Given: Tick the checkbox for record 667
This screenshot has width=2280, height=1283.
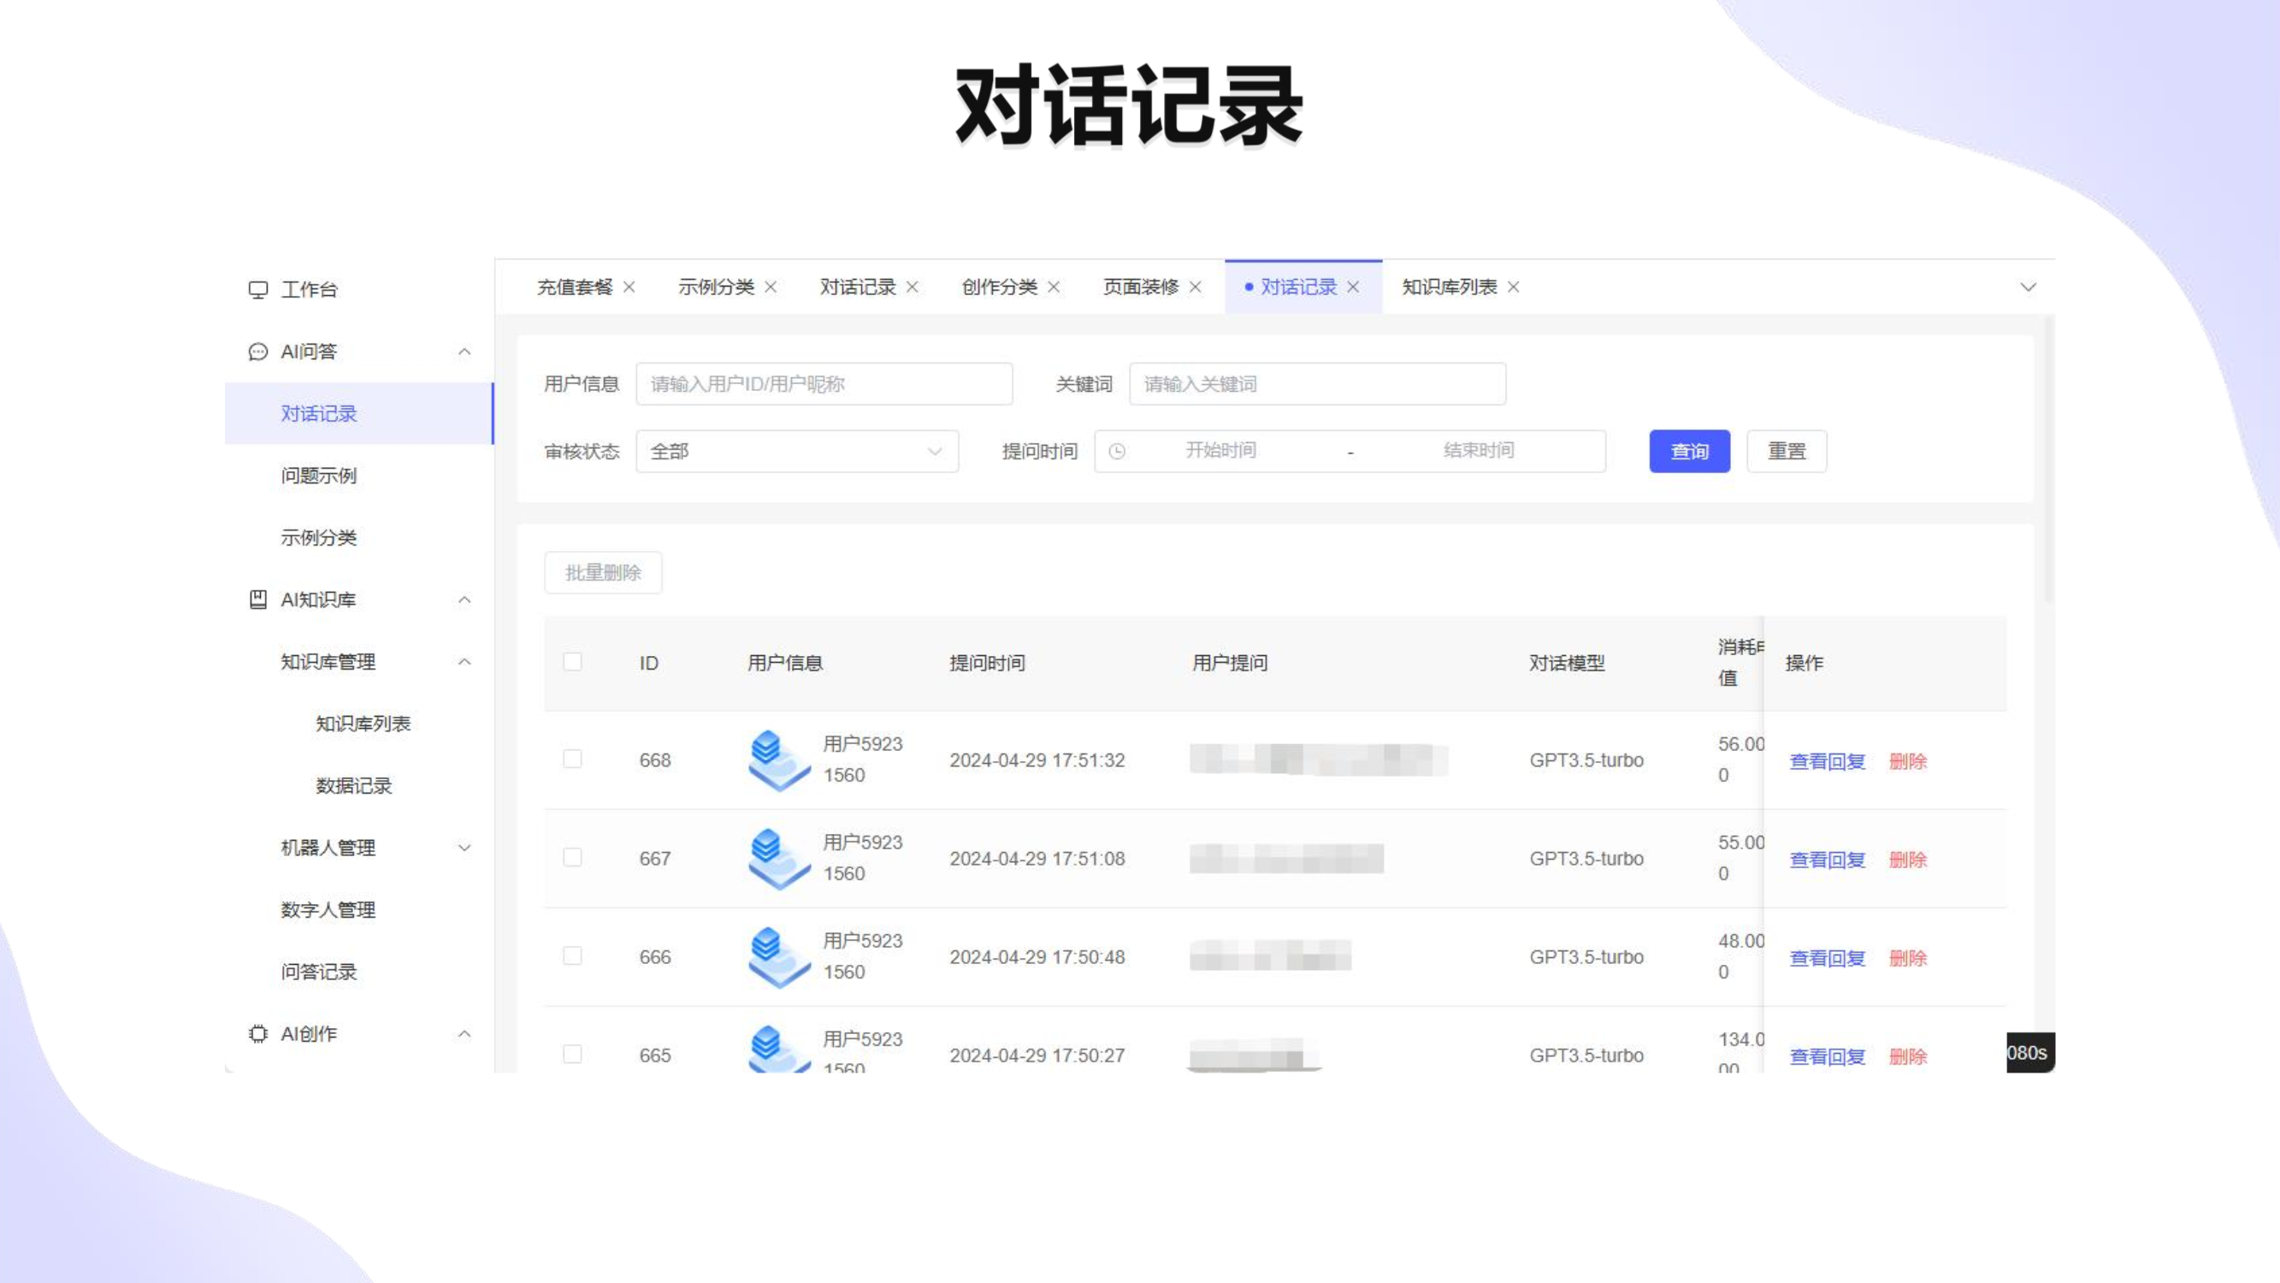Looking at the screenshot, I should coord(573,857).
